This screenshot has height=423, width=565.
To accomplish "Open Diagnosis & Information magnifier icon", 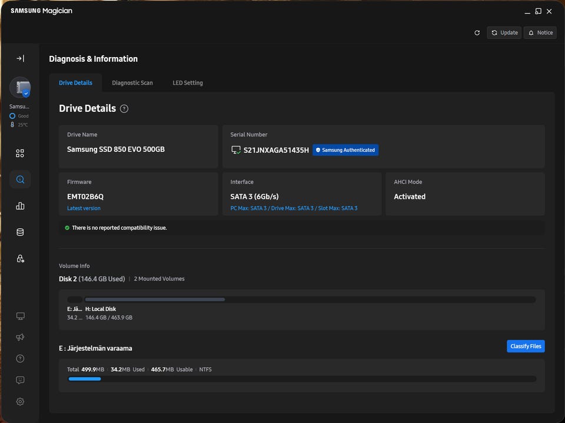I will click(20, 179).
